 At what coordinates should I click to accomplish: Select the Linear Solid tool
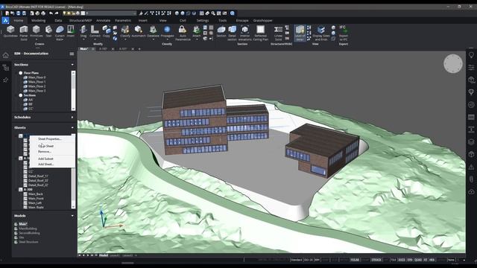click(x=278, y=33)
